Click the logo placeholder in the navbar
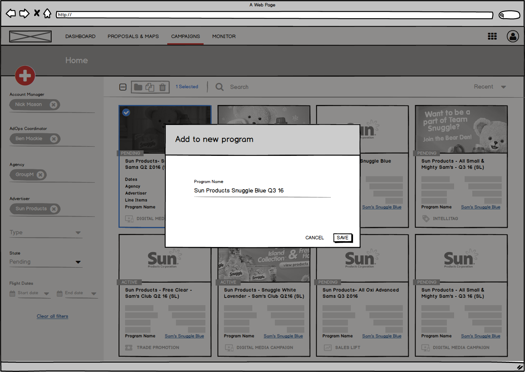 pyautogui.click(x=30, y=36)
